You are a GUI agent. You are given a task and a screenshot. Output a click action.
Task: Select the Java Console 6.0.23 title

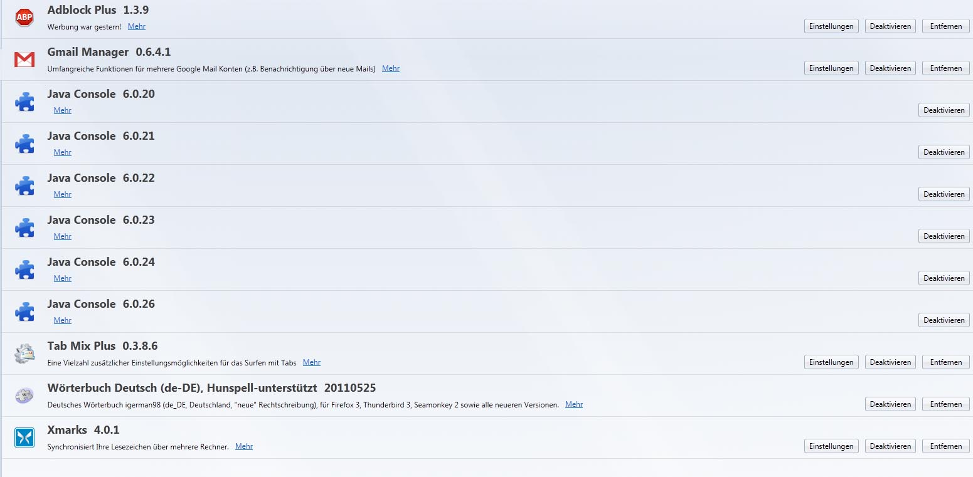point(101,220)
